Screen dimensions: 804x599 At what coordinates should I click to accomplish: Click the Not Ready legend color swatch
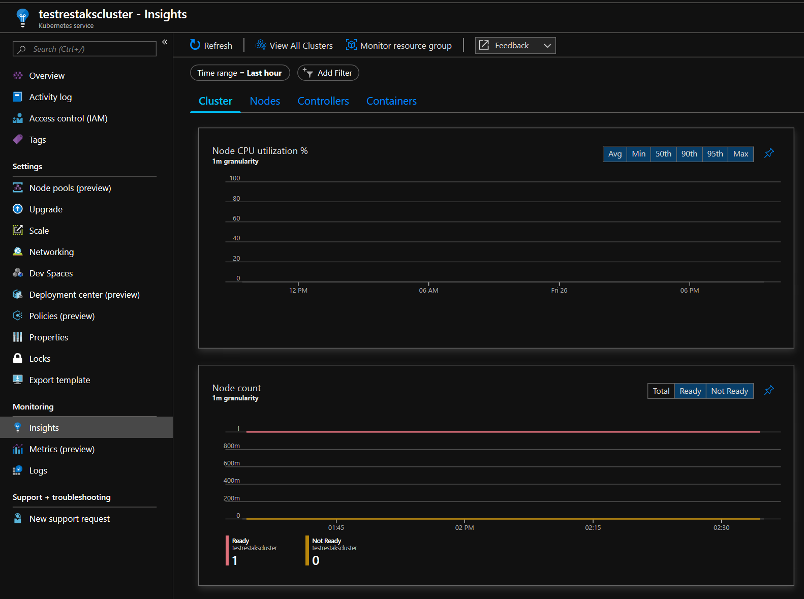pos(307,551)
